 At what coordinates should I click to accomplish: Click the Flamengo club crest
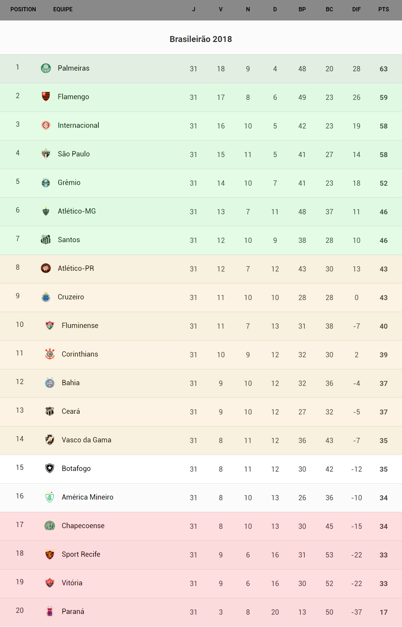[x=46, y=97]
